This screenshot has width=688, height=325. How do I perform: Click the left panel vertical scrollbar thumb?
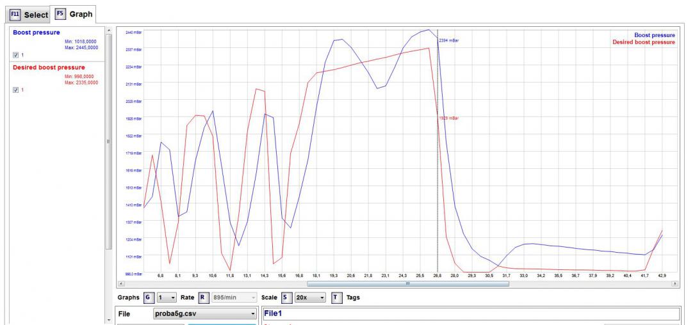109,141
